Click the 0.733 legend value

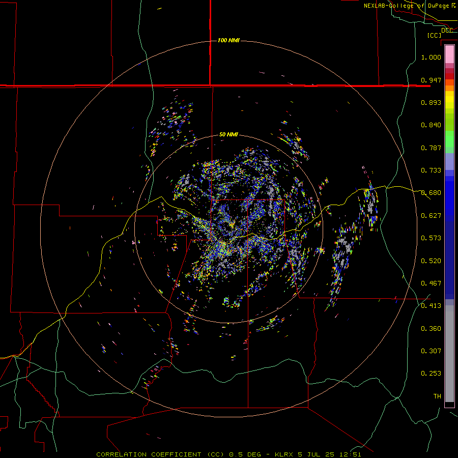[x=431, y=170]
